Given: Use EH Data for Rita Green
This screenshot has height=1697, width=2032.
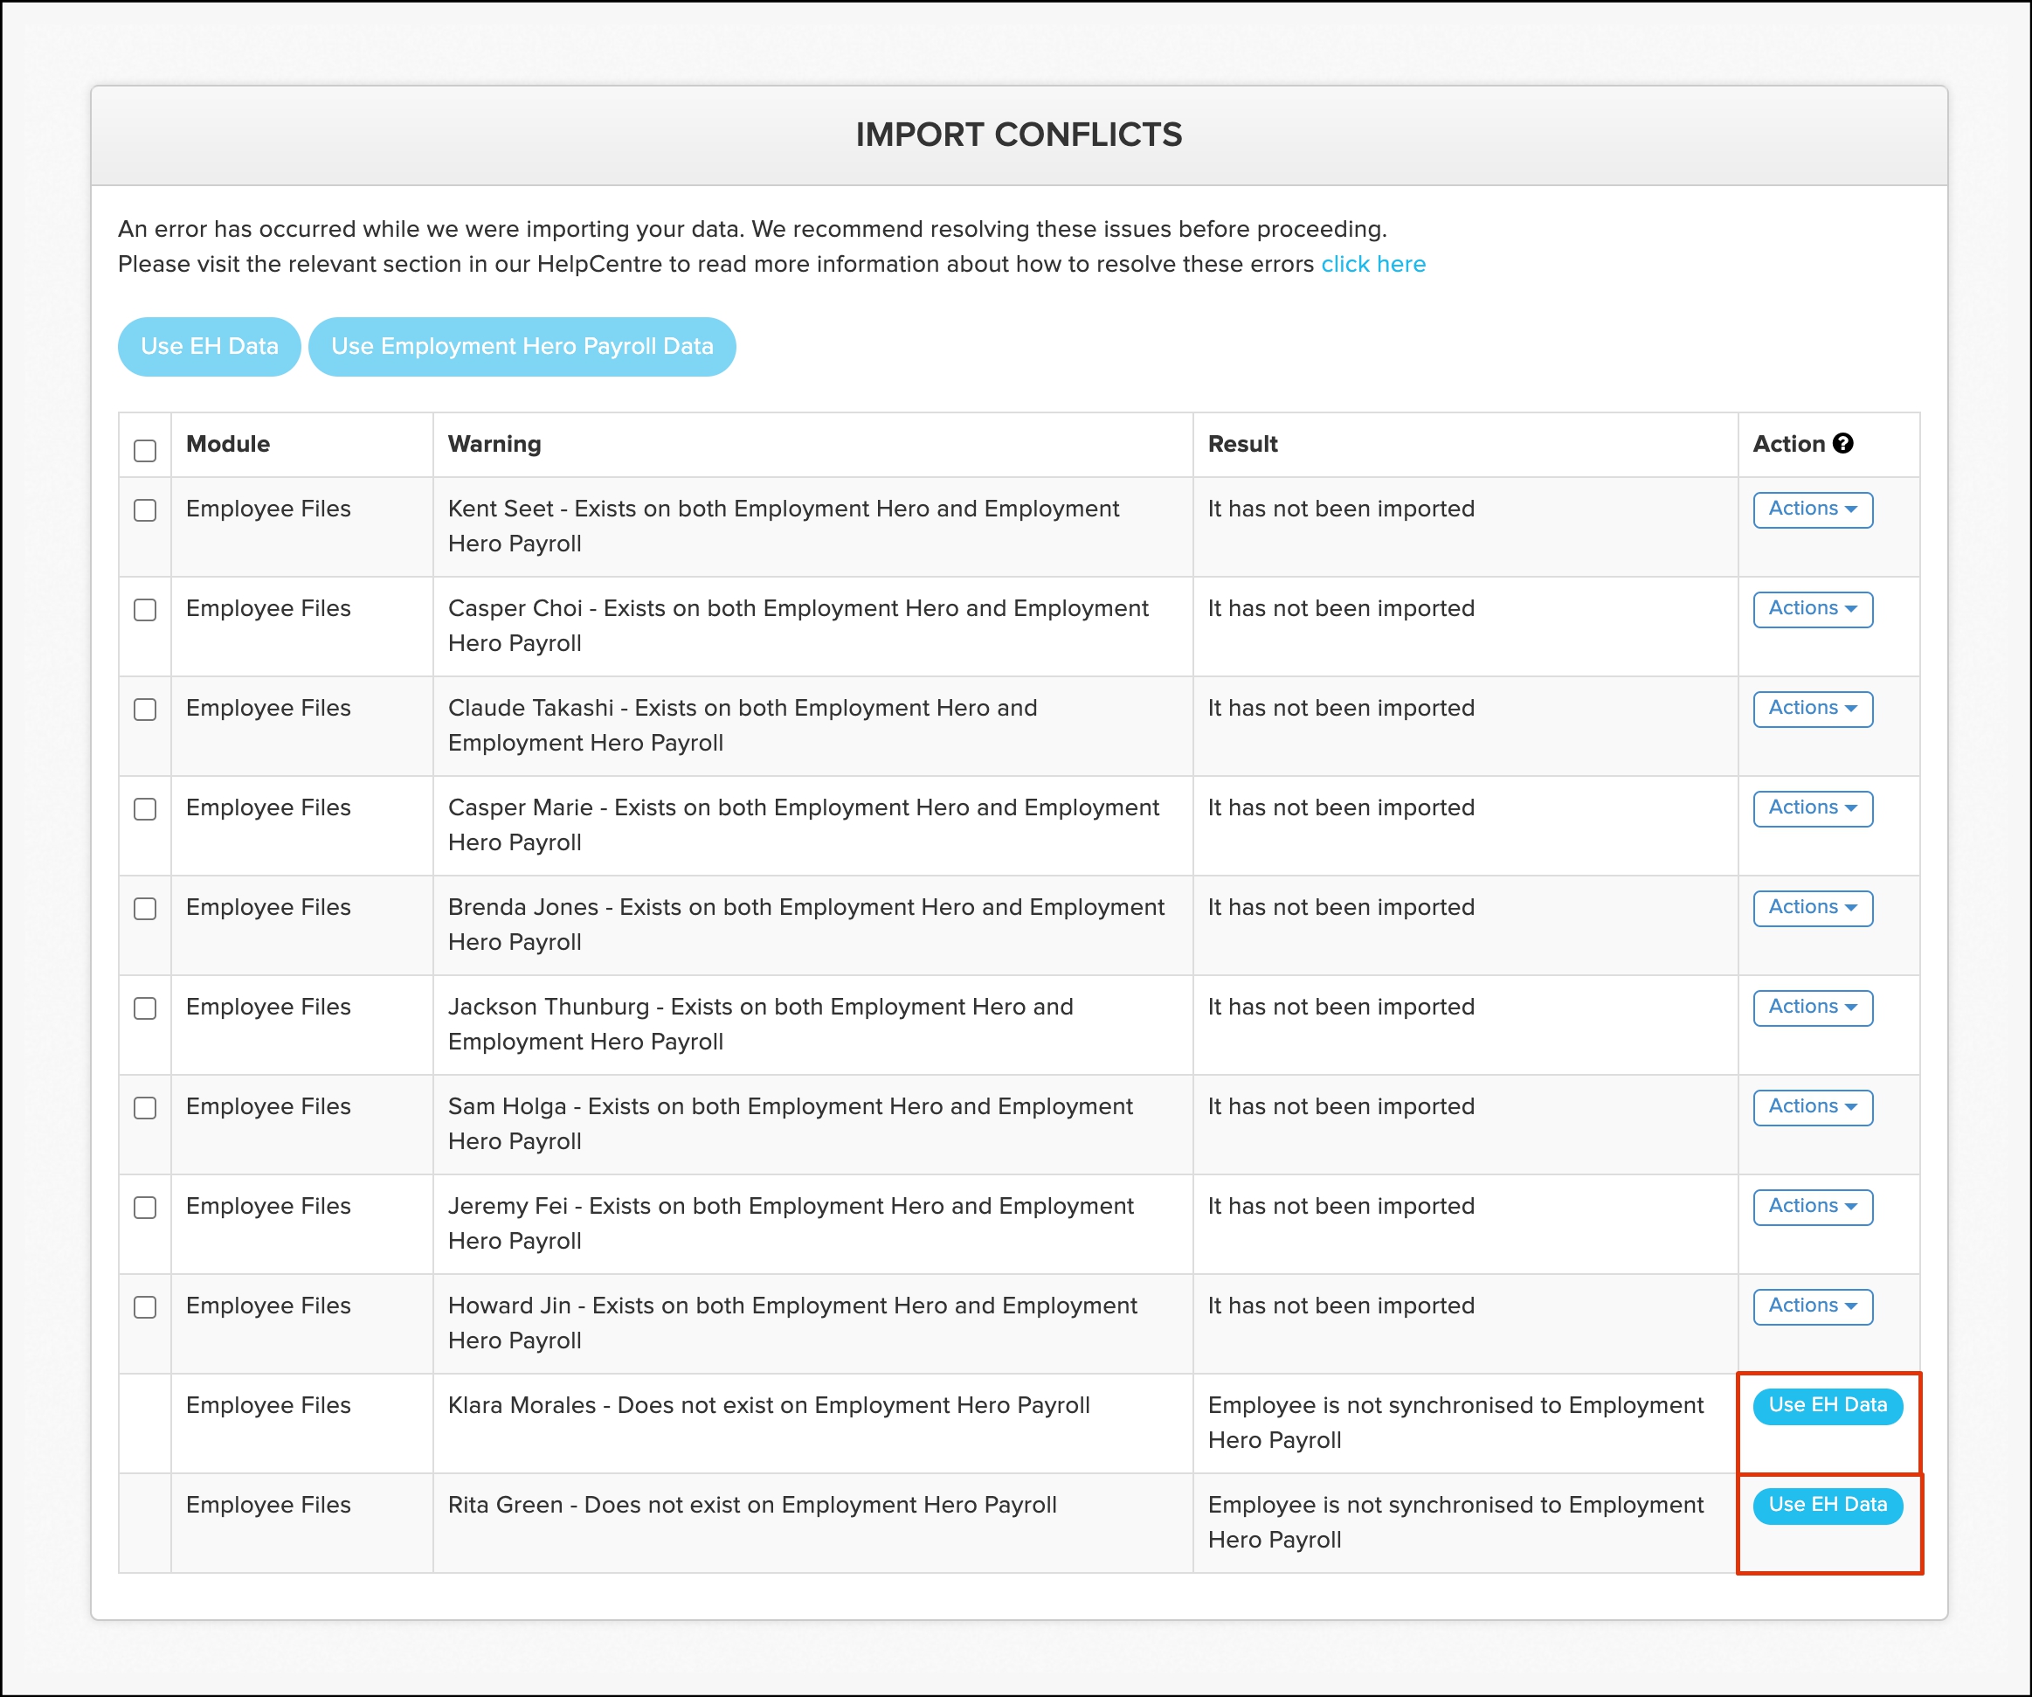Looking at the screenshot, I should click(x=1827, y=1506).
